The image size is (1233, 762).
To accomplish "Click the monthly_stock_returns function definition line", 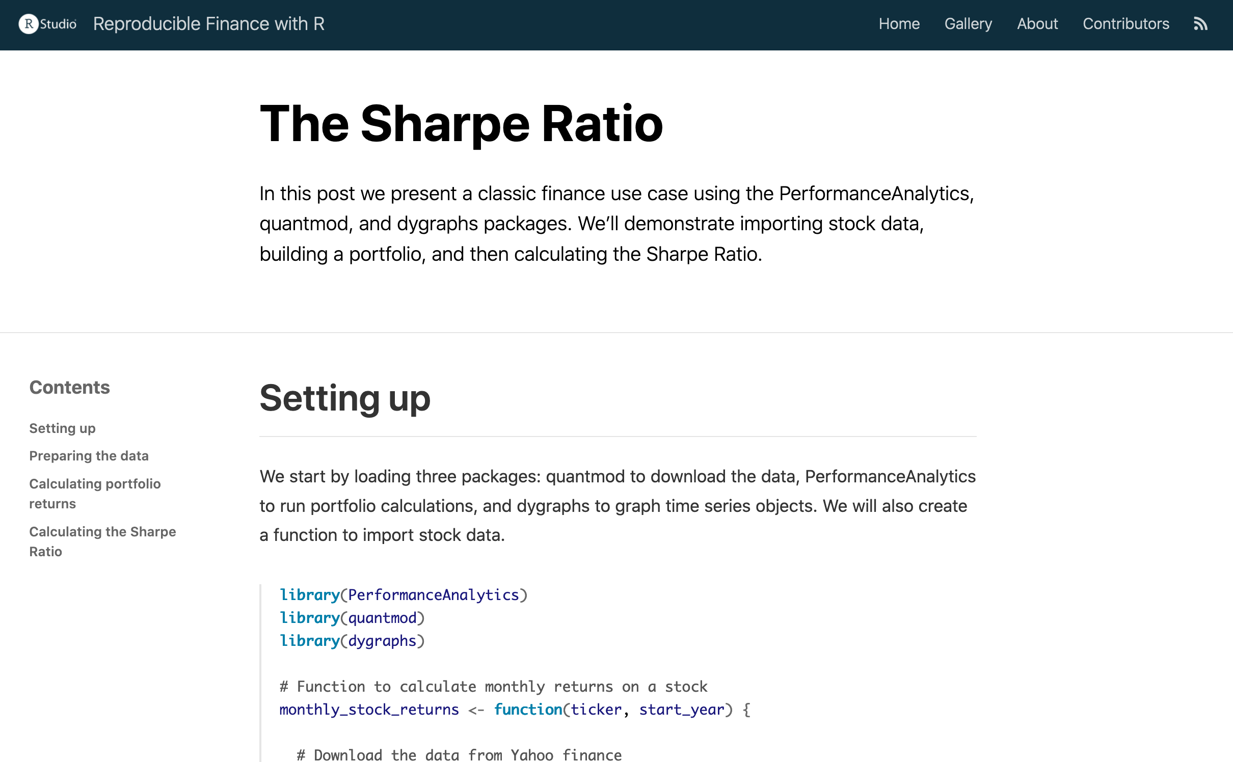I will [x=515, y=710].
